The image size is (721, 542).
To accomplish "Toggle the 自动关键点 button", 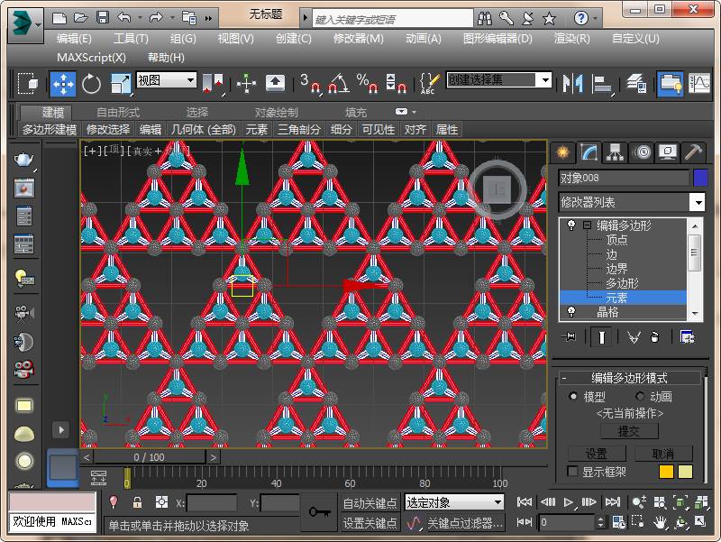I will pyautogui.click(x=370, y=503).
